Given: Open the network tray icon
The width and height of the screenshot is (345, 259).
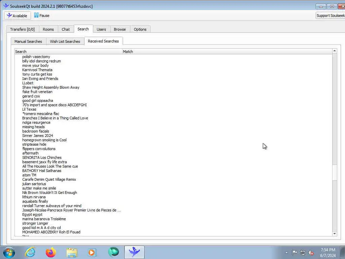Looking at the screenshot, I should coord(303,253).
